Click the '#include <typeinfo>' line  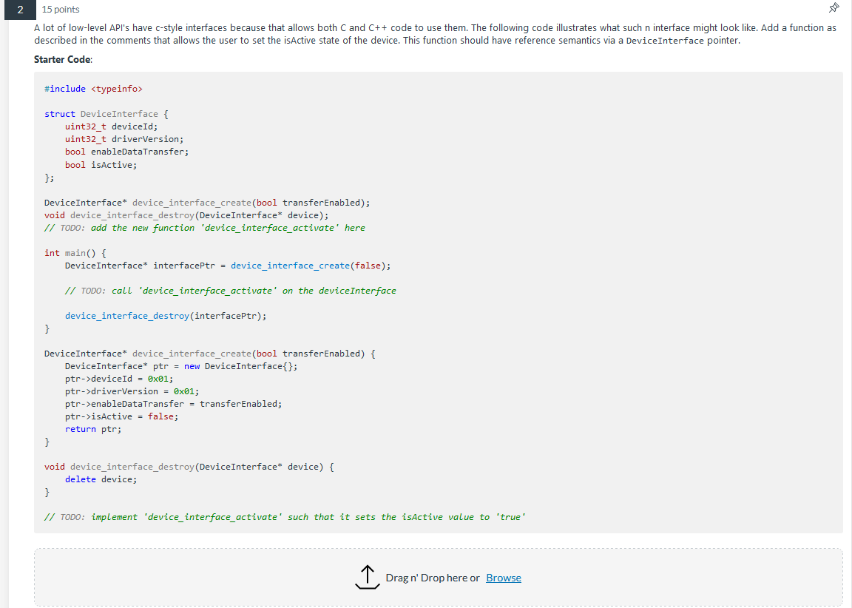click(x=93, y=89)
